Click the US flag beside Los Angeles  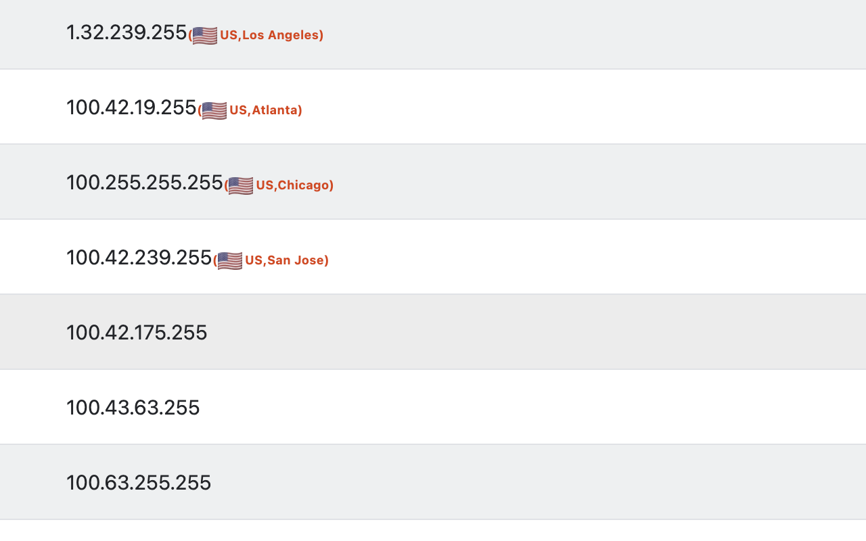(205, 35)
